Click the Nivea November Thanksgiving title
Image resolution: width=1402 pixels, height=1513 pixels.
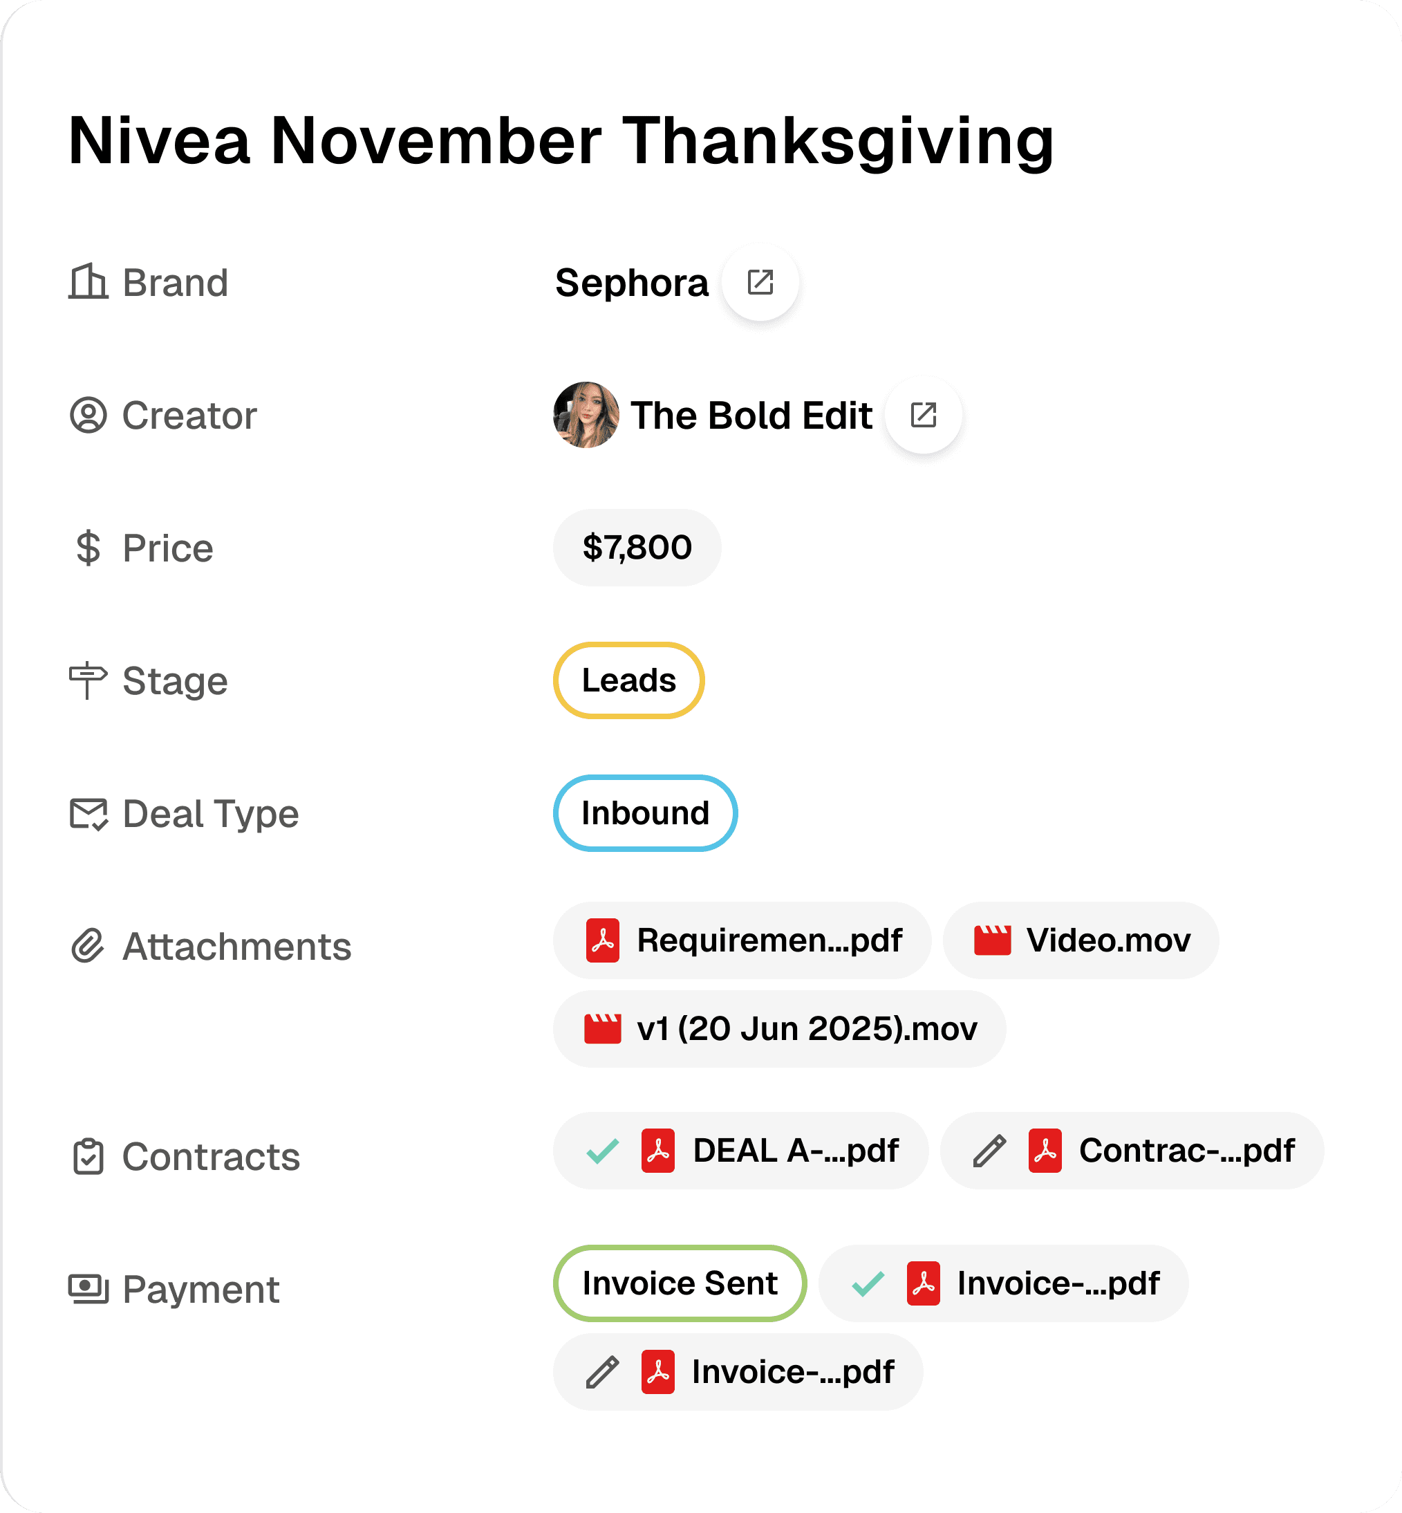tap(561, 140)
